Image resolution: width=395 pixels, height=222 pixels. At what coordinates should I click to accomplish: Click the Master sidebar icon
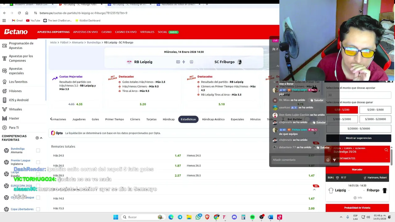click(x=4, y=118)
